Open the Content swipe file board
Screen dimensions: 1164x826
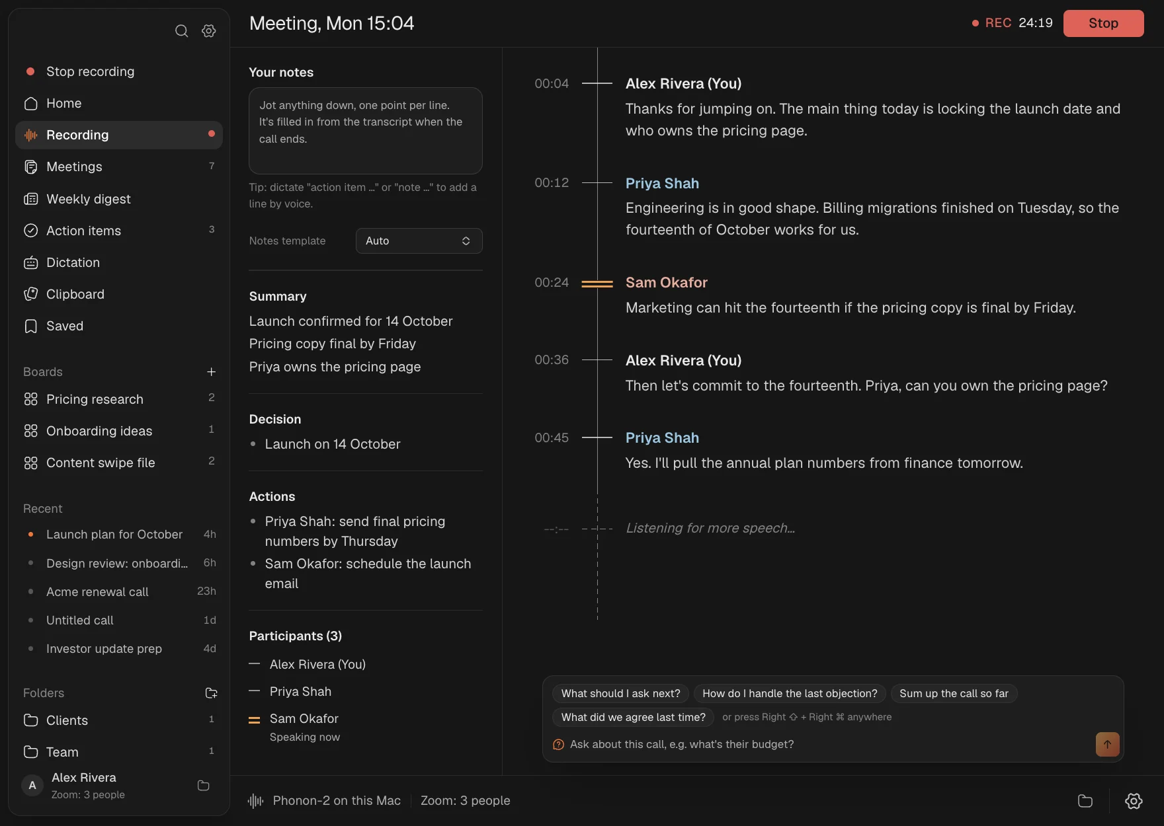[119, 463]
